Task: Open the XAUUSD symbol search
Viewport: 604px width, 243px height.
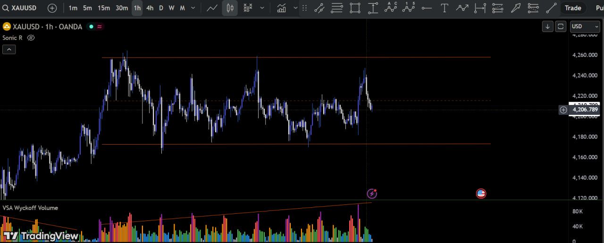Action: coord(21,8)
